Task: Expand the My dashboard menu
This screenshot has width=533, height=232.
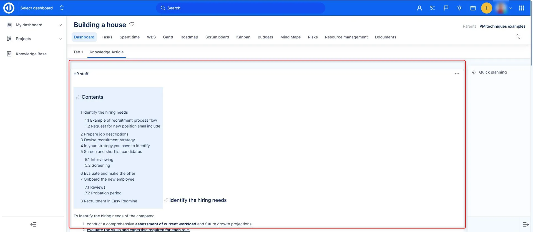Action: pos(60,25)
